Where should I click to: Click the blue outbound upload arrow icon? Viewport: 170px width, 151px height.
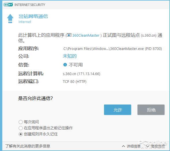coord(10,18)
